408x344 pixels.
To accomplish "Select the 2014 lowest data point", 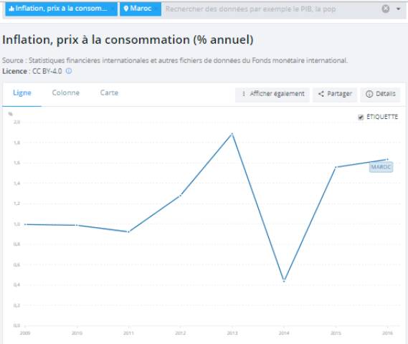I will click(x=284, y=281).
